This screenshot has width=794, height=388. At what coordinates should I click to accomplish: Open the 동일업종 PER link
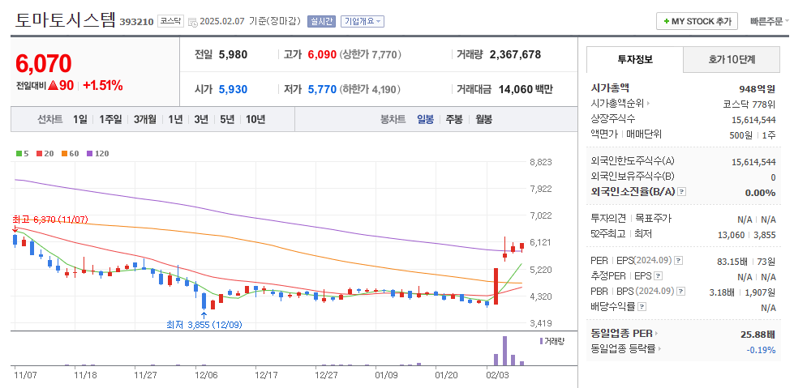tap(622, 334)
